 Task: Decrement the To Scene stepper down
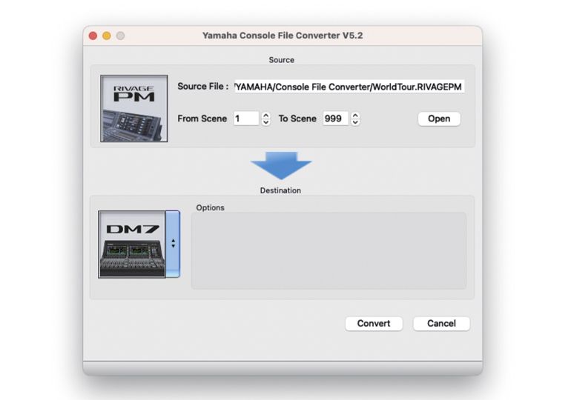click(x=355, y=122)
